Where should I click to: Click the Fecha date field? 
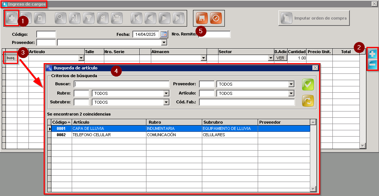tap(146, 34)
